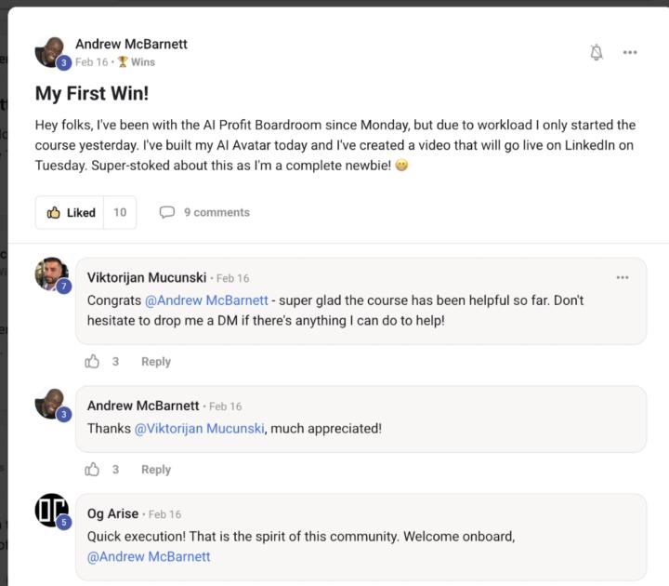Like Viktorijan Mucunski's comment with thumbs-up
This screenshot has width=669, height=586.
coord(92,361)
